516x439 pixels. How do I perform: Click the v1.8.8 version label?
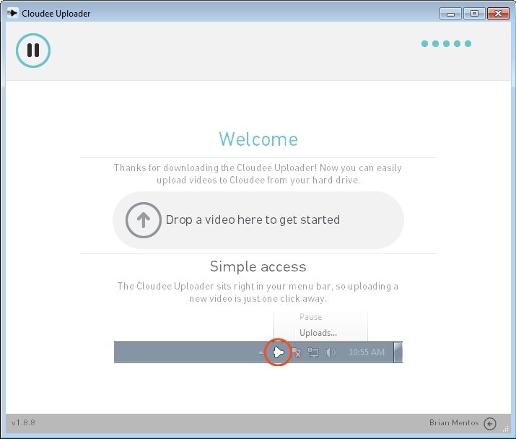tap(23, 422)
